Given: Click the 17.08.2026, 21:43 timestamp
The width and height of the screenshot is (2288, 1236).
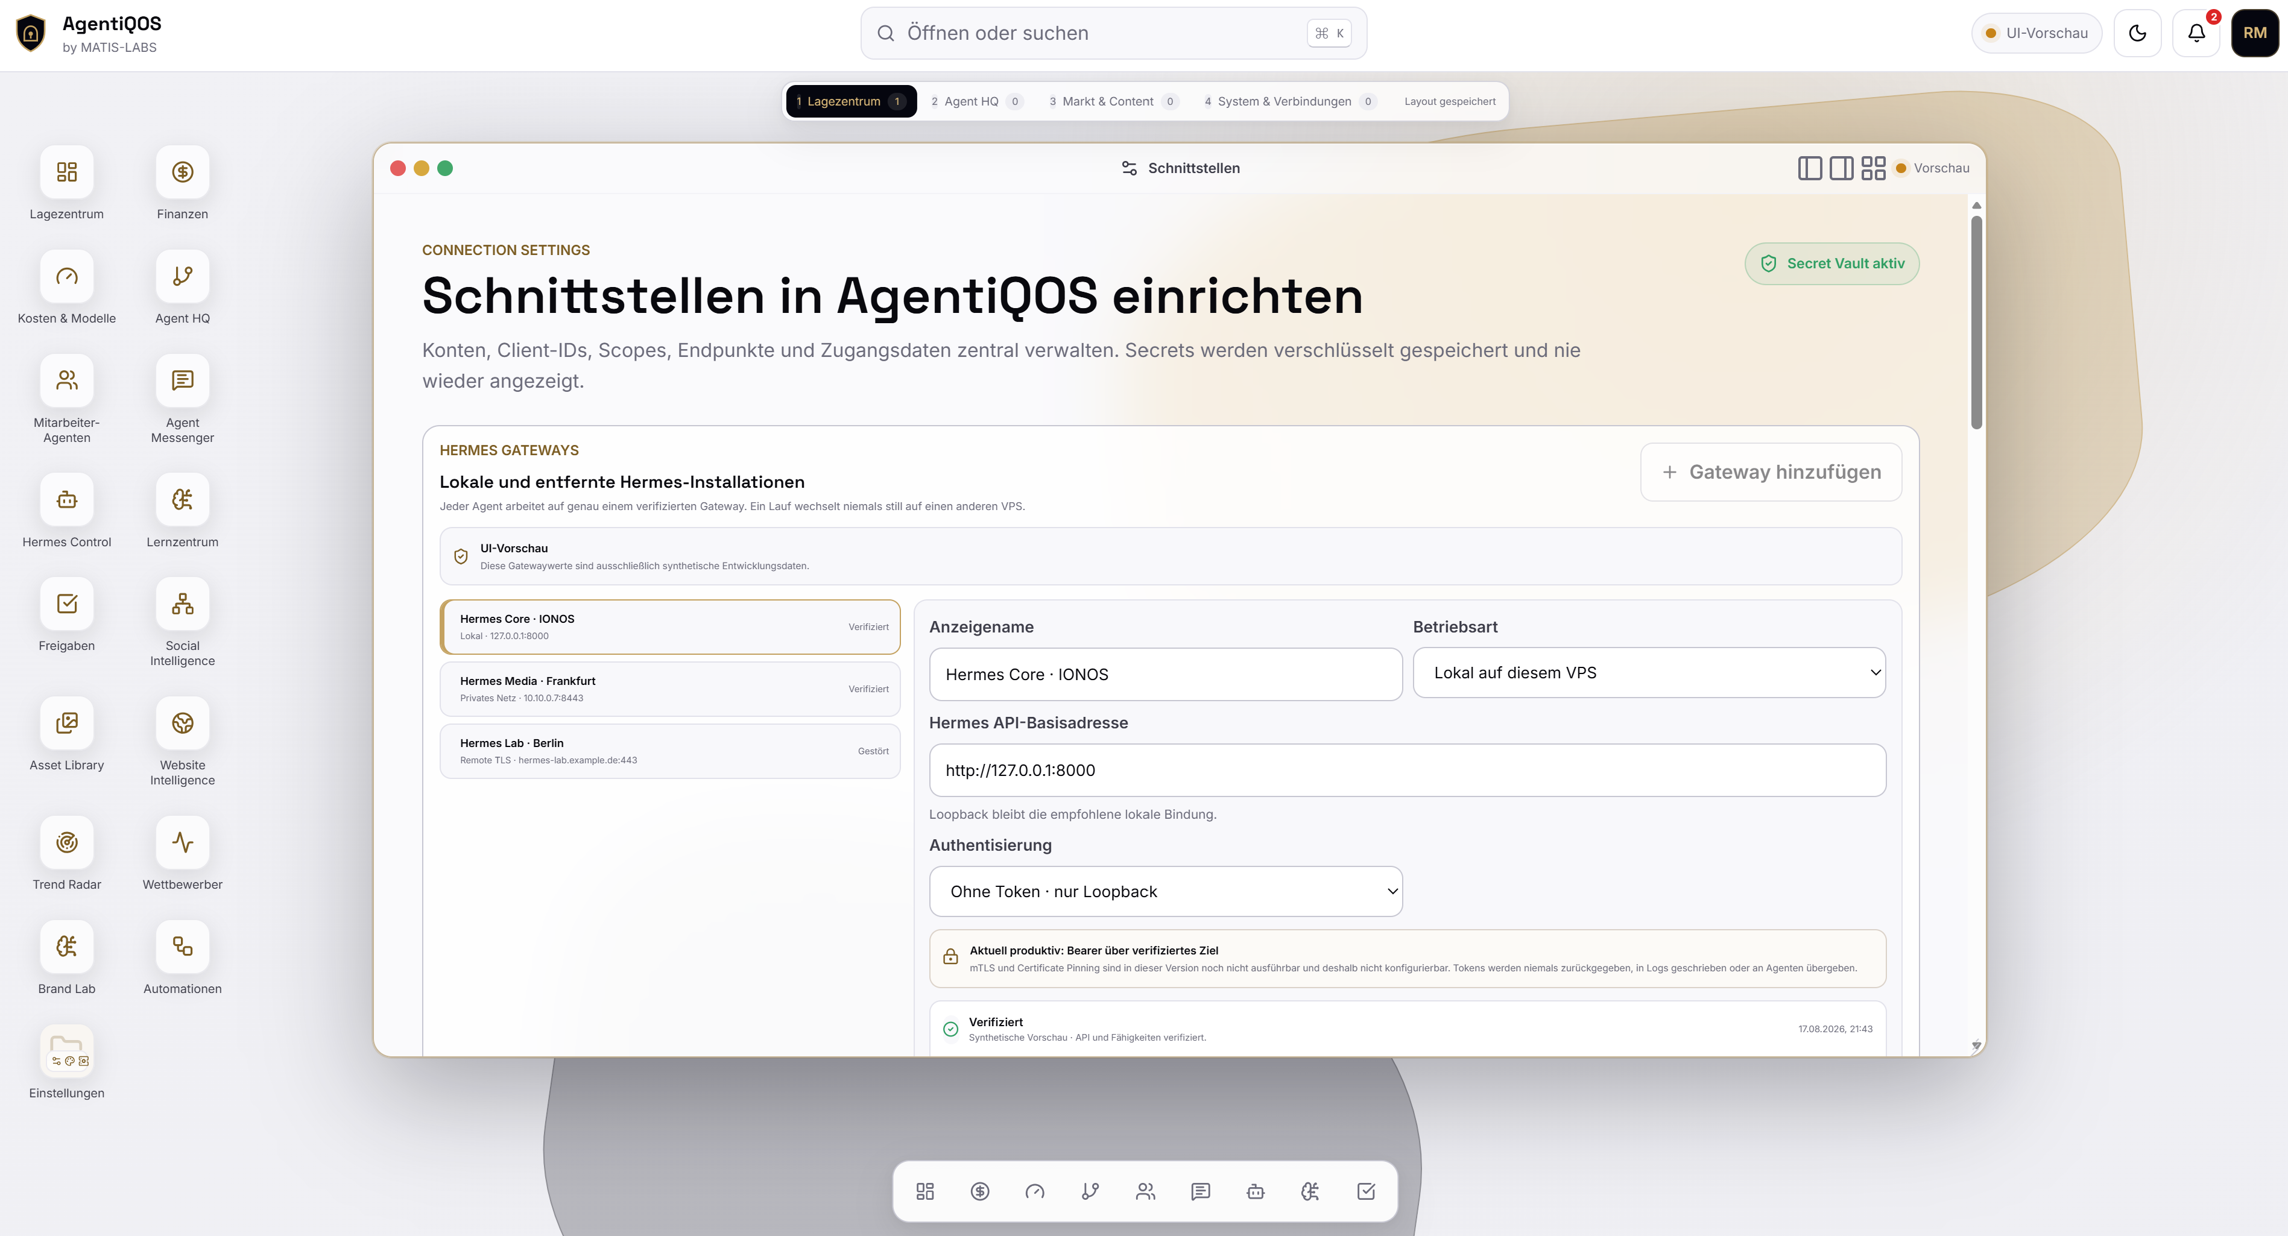Looking at the screenshot, I should click(1835, 1029).
